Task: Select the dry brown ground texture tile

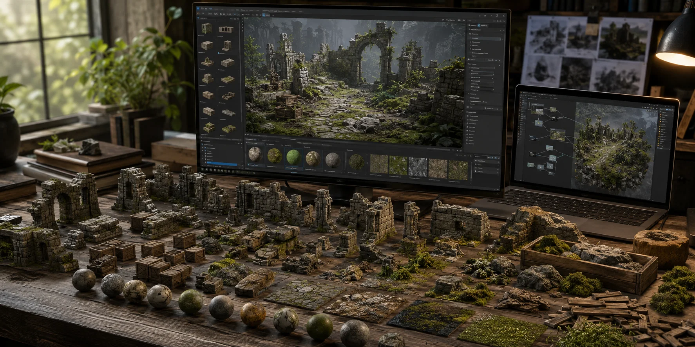Action: coord(438,168)
